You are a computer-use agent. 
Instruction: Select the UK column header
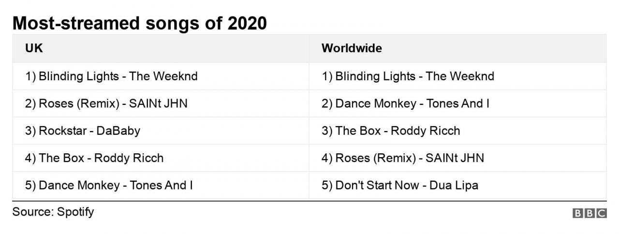coord(31,48)
